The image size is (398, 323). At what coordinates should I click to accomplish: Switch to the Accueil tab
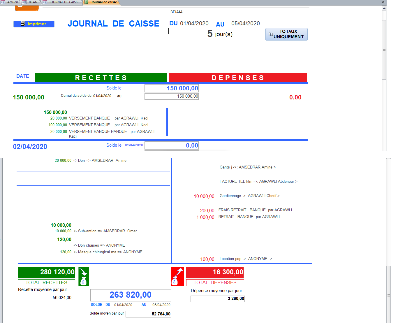pyautogui.click(x=10, y=2)
